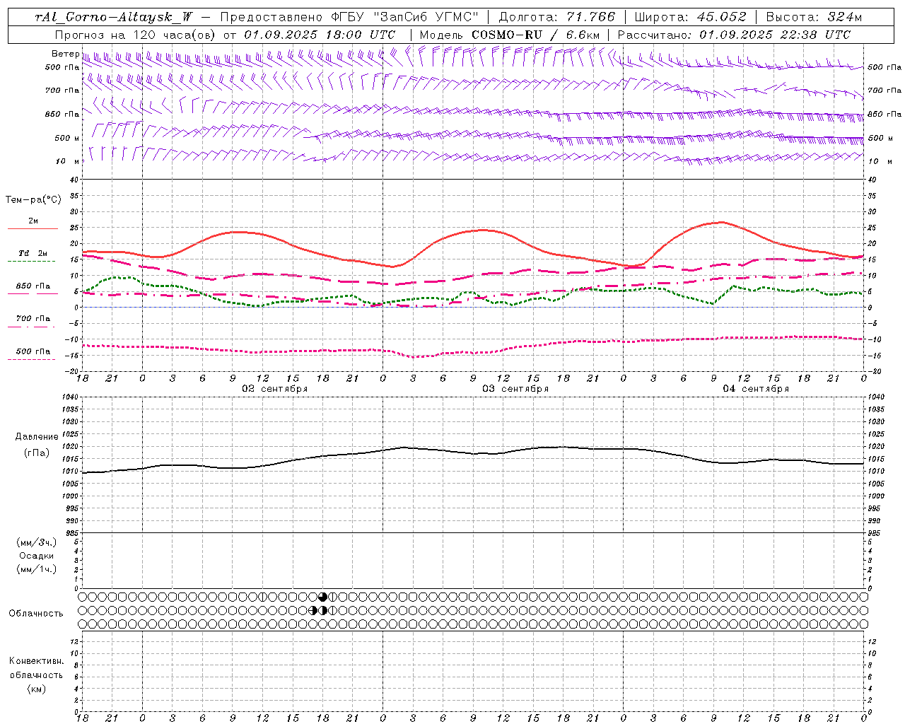The height and width of the screenshot is (724, 905).
Task: Click the middle-row unfilled cloud circle with vertical line
Action: (333, 610)
